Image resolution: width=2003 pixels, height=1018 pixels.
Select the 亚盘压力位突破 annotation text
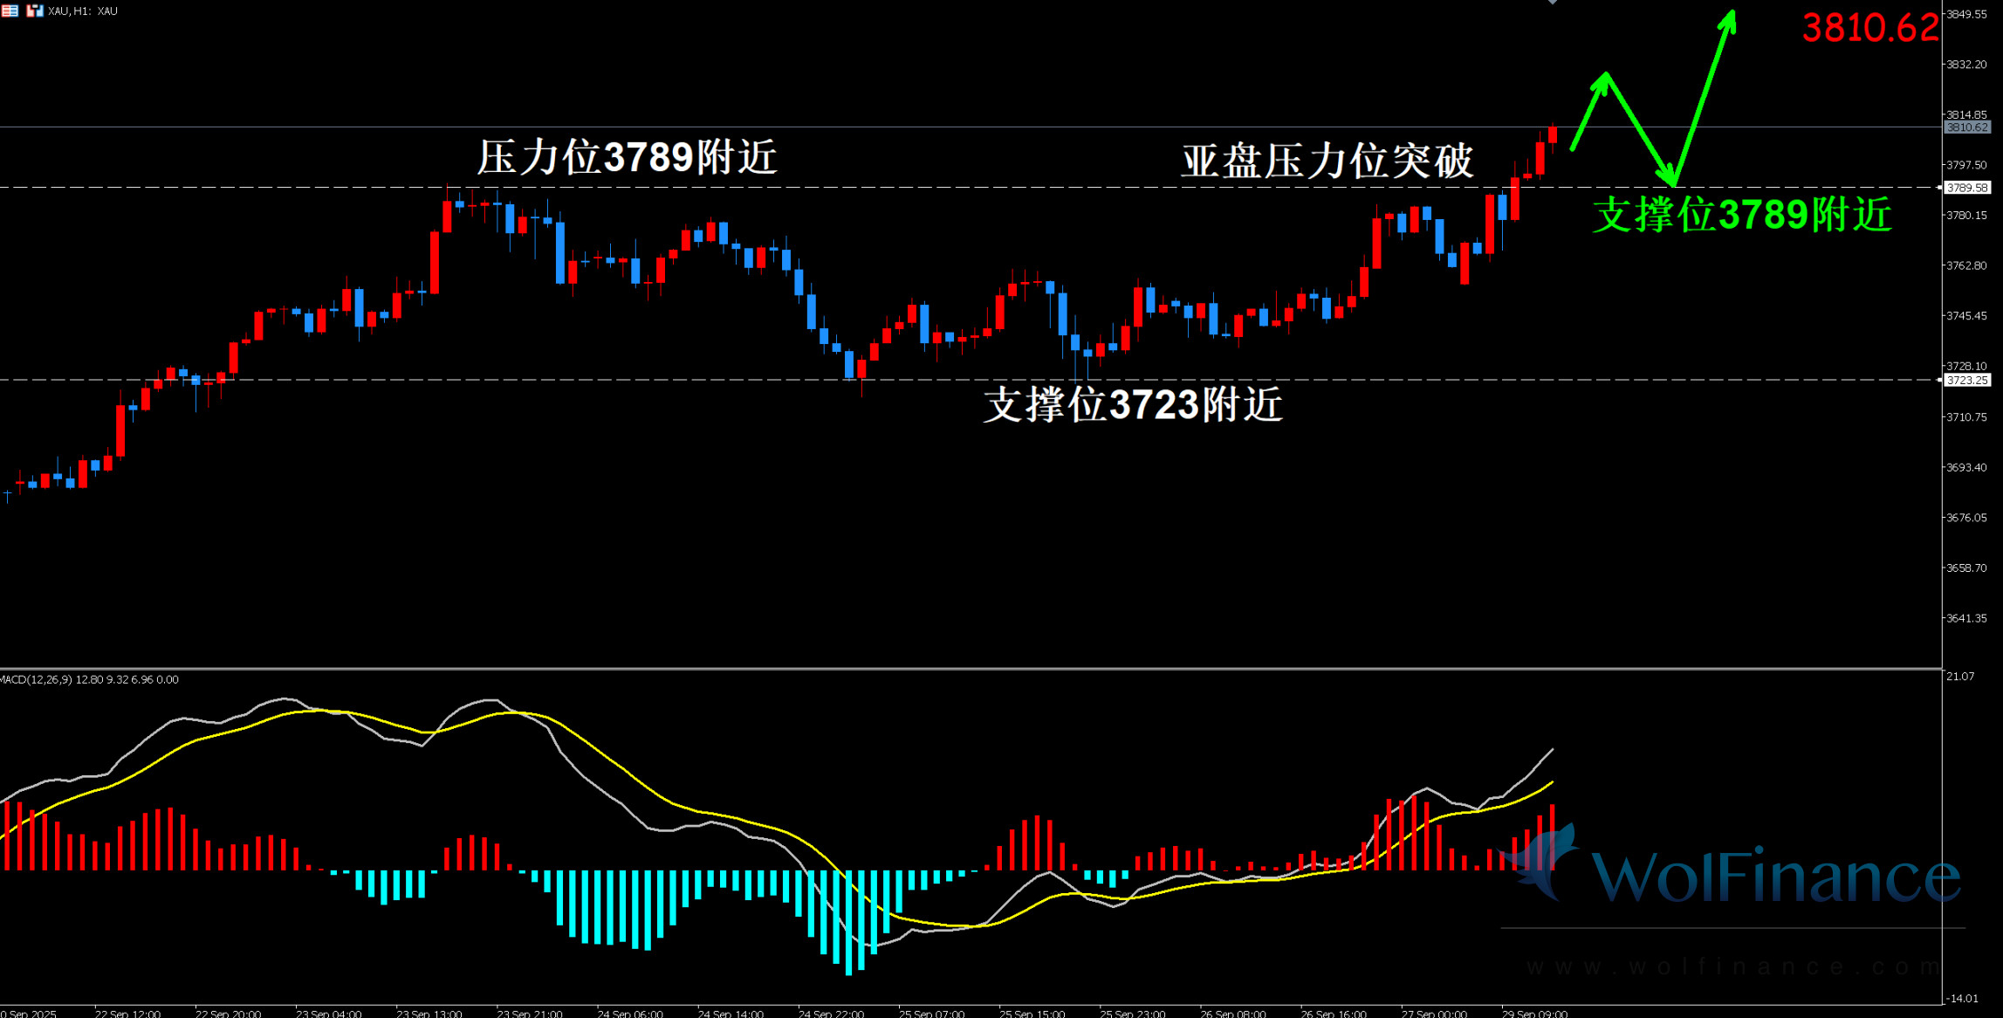click(1327, 162)
